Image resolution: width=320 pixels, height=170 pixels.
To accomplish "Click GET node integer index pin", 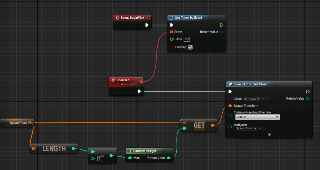I will tap(184, 128).
